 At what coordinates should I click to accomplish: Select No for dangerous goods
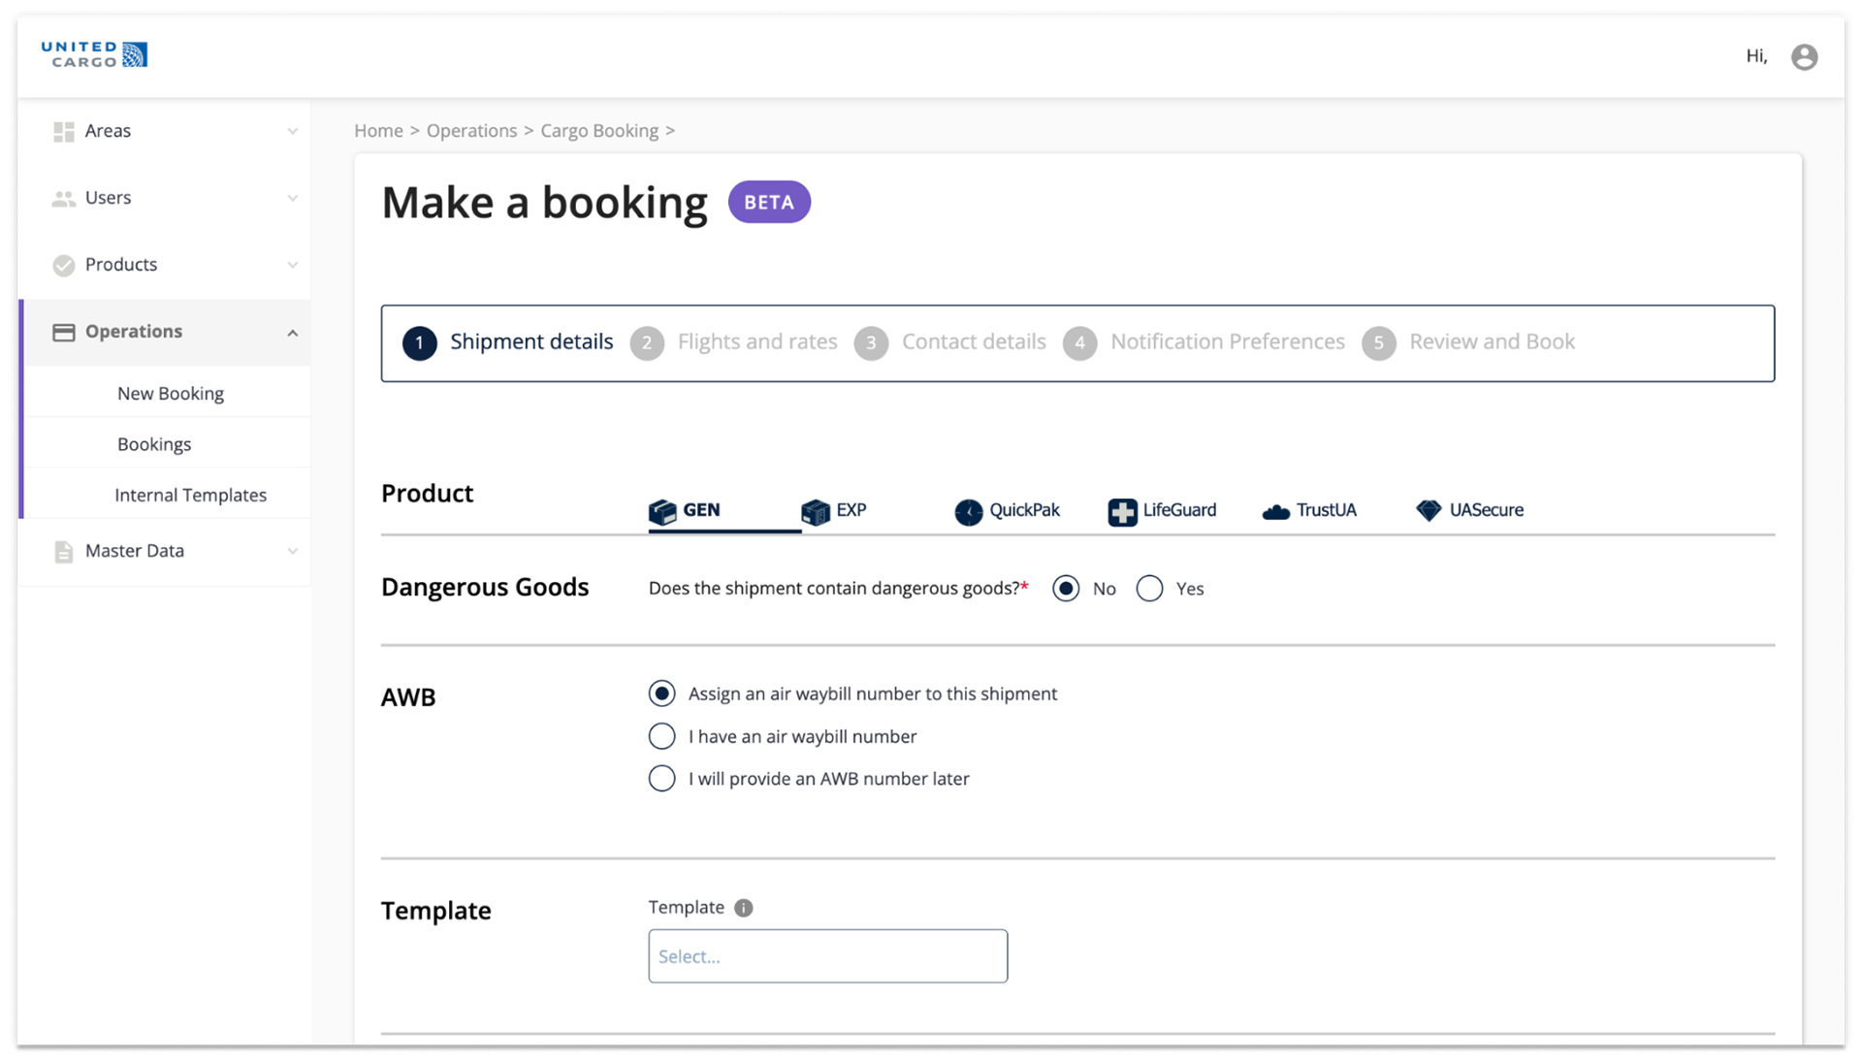[x=1066, y=589]
